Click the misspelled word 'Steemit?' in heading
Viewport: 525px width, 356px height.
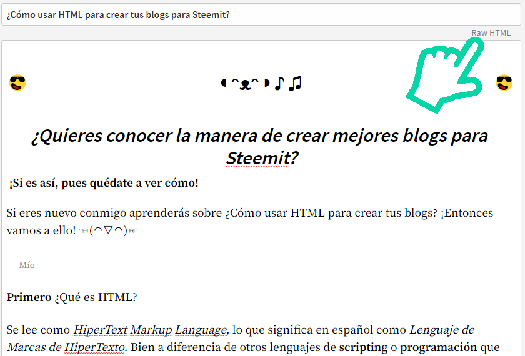click(262, 158)
